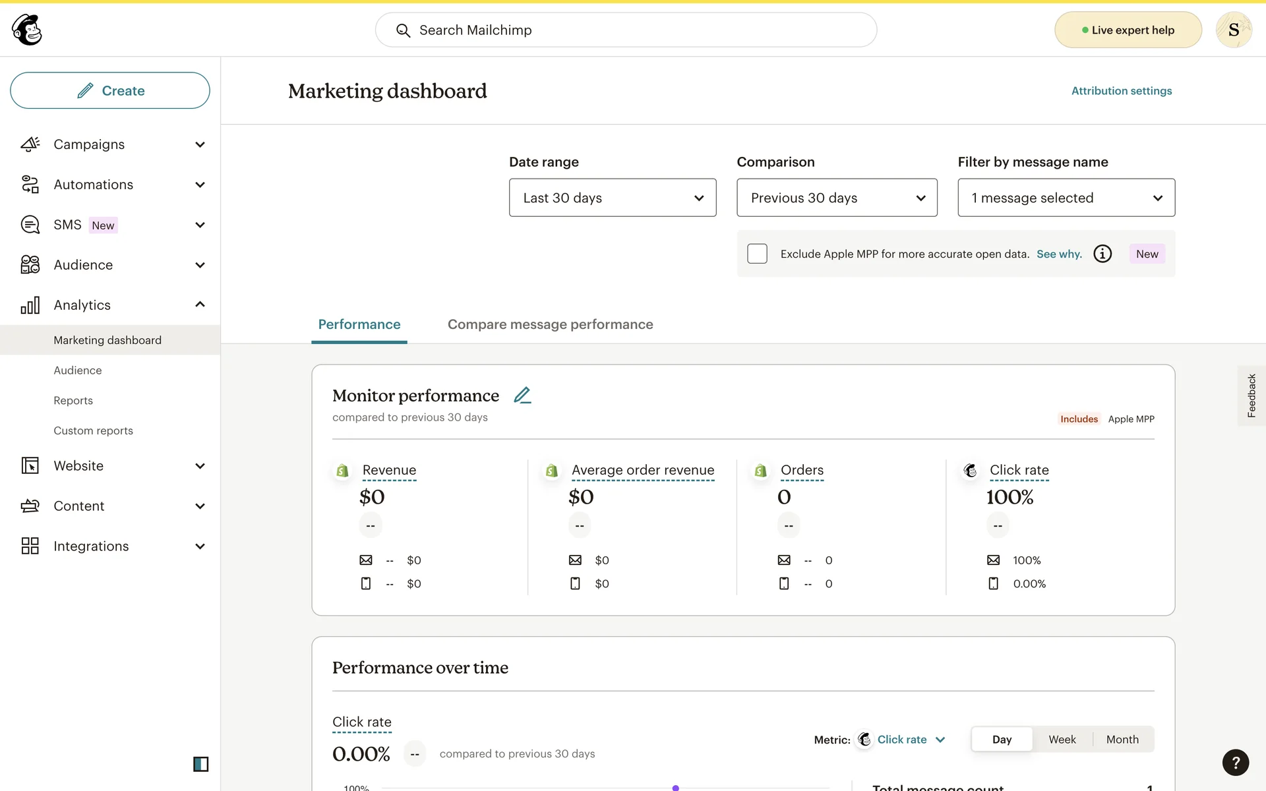Click the Mailchimp Freddie logo
The image size is (1266, 791).
[x=27, y=30]
